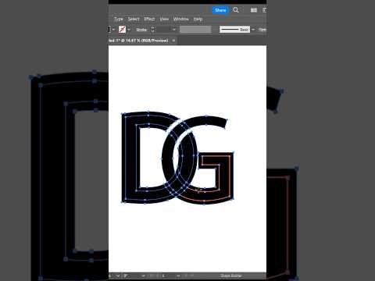This screenshot has height=281, width=375.
Task: Expand the brush definition dropdown arrow
Action: [x=253, y=30]
